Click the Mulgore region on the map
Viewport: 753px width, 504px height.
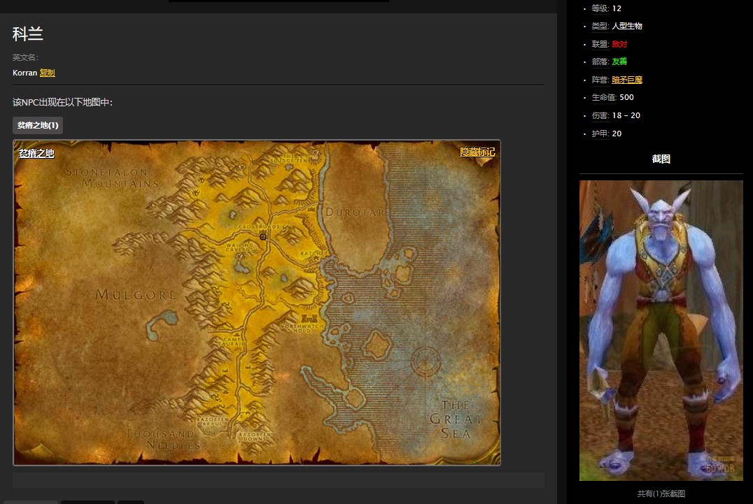pyautogui.click(x=136, y=294)
